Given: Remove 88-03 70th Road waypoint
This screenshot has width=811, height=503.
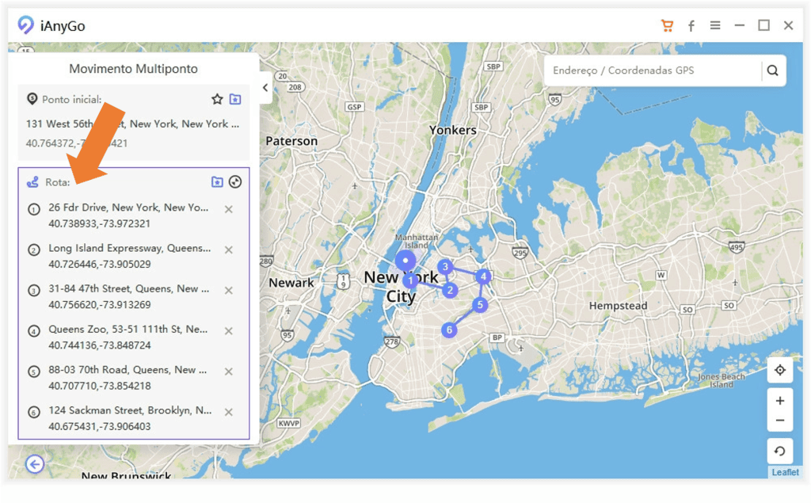Looking at the screenshot, I should (229, 371).
